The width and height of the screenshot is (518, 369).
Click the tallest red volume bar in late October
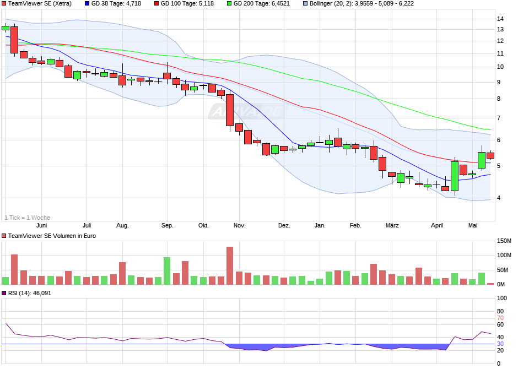(x=230, y=265)
